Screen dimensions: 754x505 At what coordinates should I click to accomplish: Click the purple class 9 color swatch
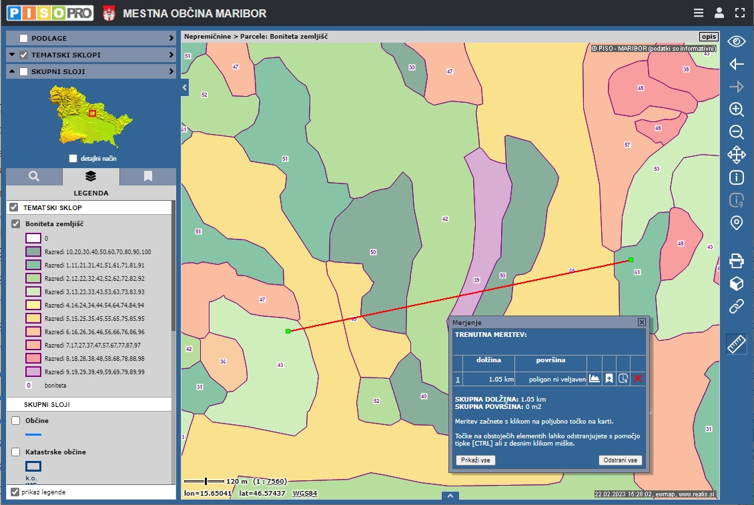pyautogui.click(x=33, y=372)
